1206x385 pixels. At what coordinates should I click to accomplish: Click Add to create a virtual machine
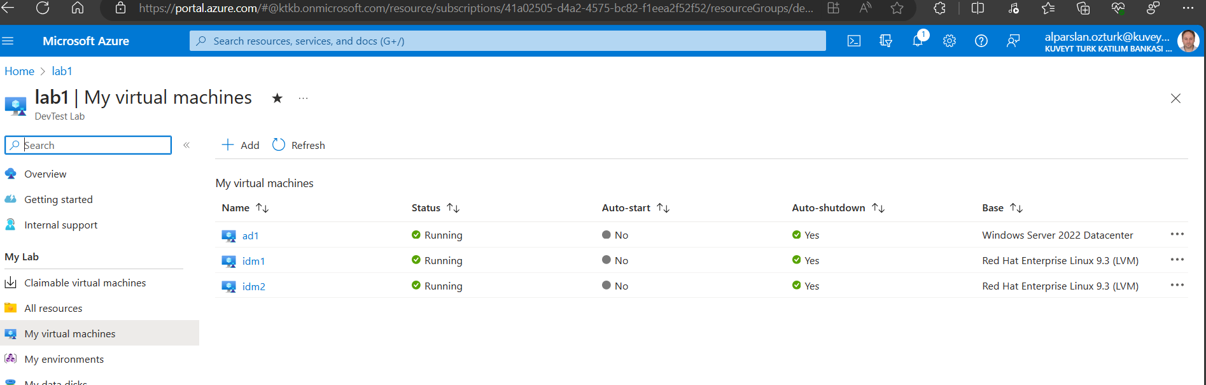[241, 145]
